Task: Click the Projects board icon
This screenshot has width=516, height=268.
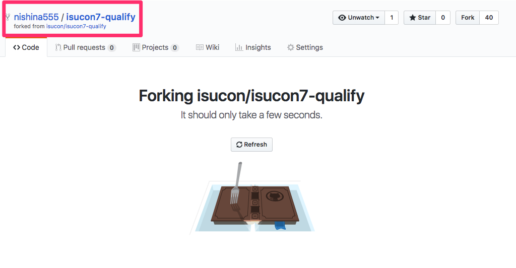Action: click(136, 47)
